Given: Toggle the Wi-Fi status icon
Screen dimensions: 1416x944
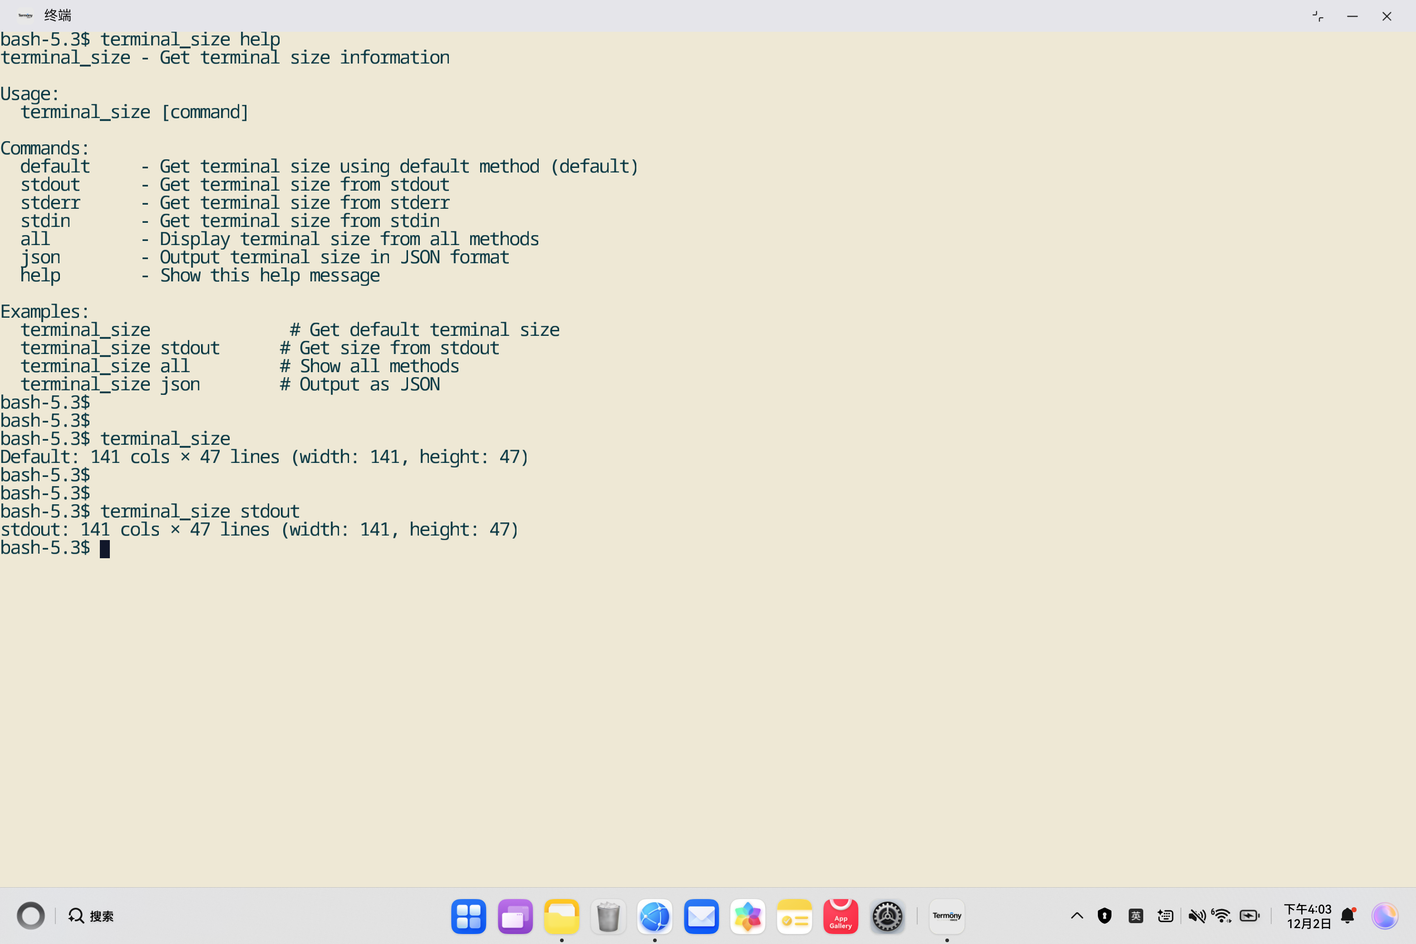Looking at the screenshot, I should click(x=1222, y=916).
